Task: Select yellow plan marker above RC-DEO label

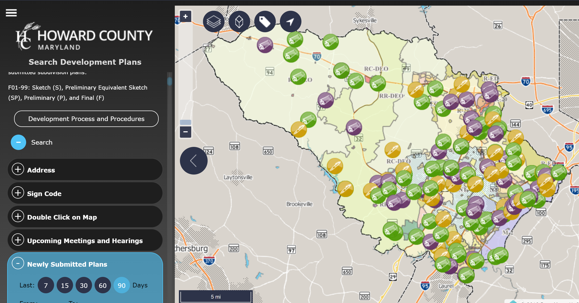Action: point(393,150)
